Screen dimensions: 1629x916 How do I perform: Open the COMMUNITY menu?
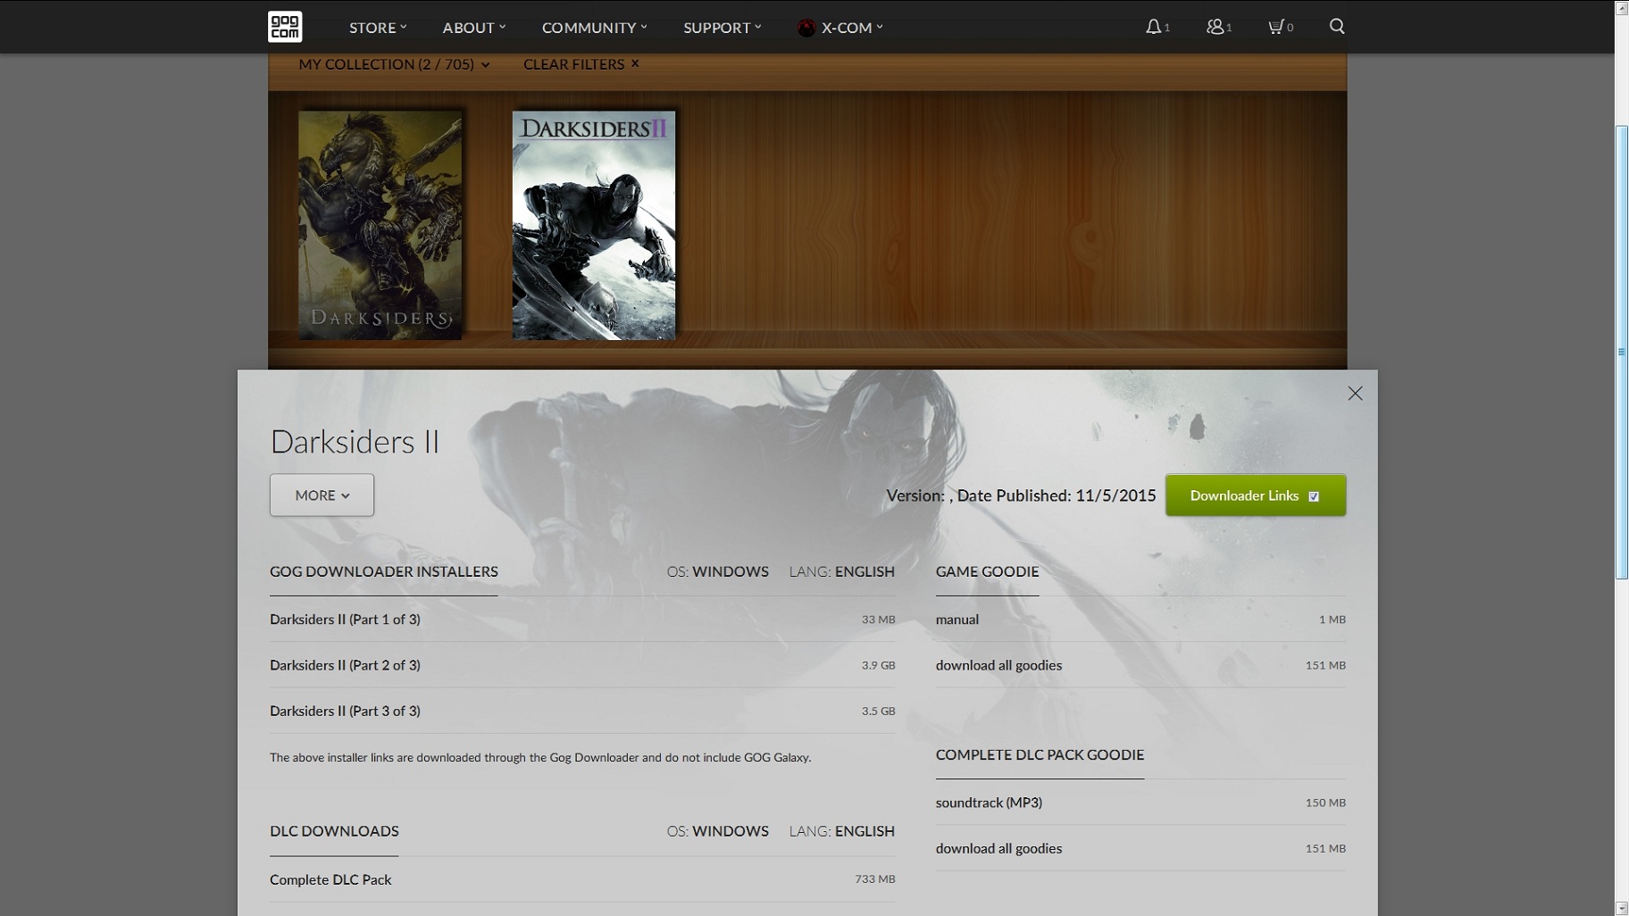point(595,28)
